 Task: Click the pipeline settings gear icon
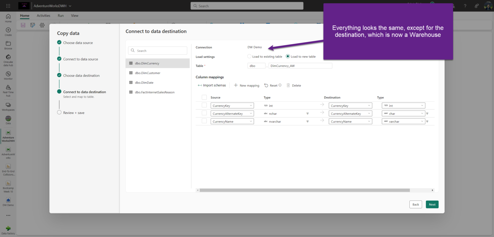point(42,25)
